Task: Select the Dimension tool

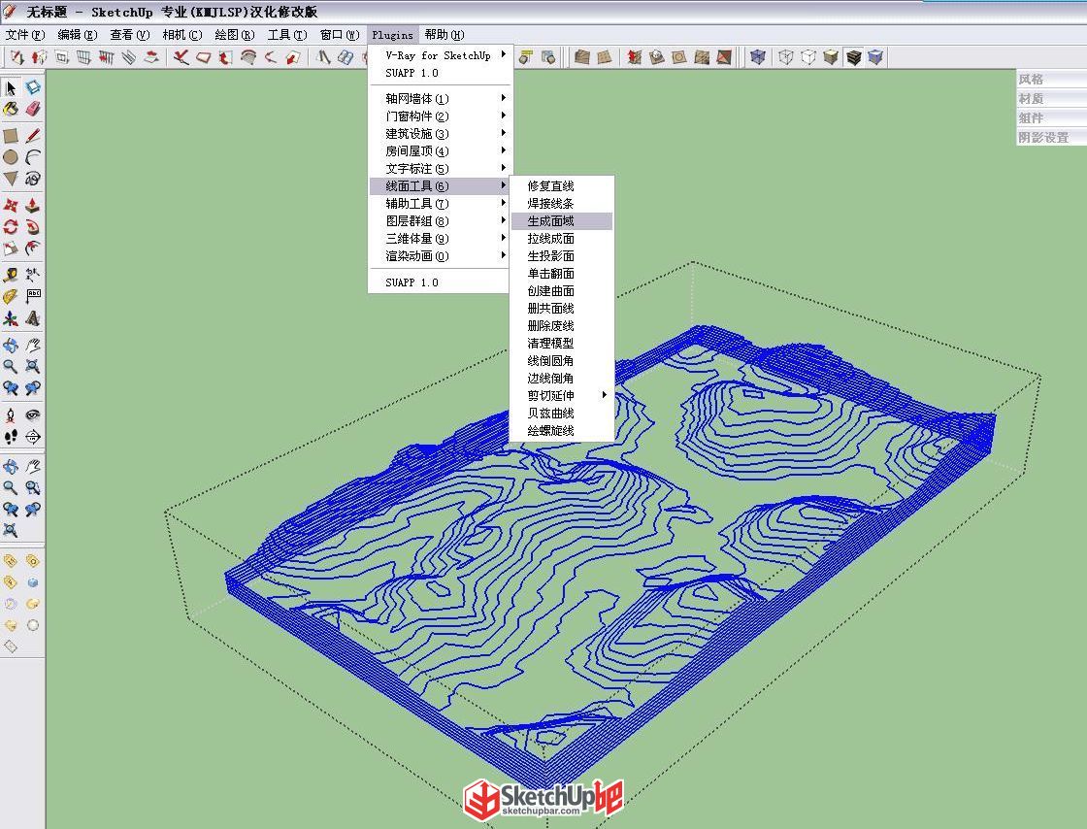Action: pyautogui.click(x=33, y=275)
